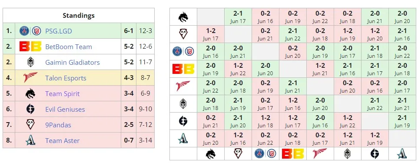Click Gaimin Gladiators helmet logo in standings
Viewport: 418px width, 163px height.
[x=30, y=63]
